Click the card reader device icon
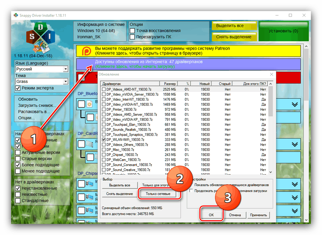The height and width of the screenshot is (235, 322). 89,144
